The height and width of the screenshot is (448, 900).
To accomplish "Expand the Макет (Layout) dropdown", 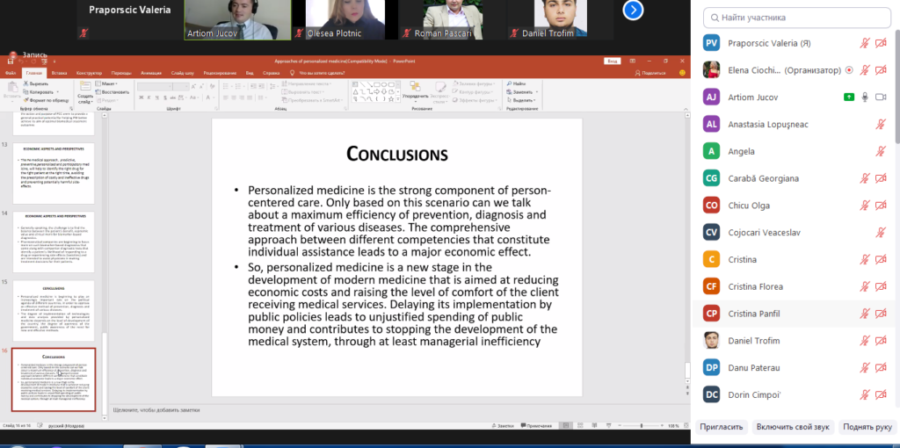I will tap(109, 83).
